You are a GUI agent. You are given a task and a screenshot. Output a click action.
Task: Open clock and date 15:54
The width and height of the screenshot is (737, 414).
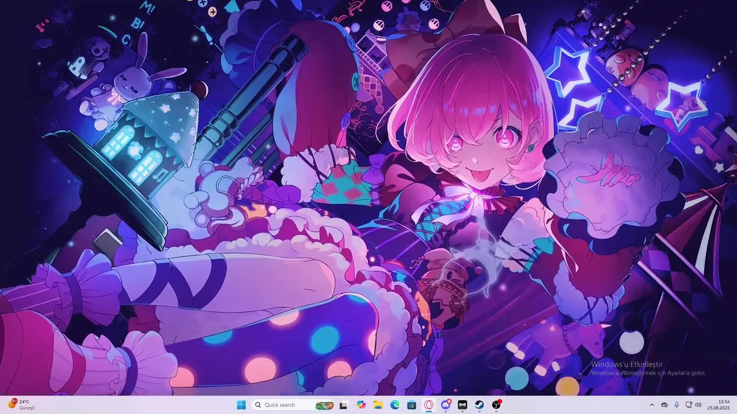pyautogui.click(x=720, y=405)
